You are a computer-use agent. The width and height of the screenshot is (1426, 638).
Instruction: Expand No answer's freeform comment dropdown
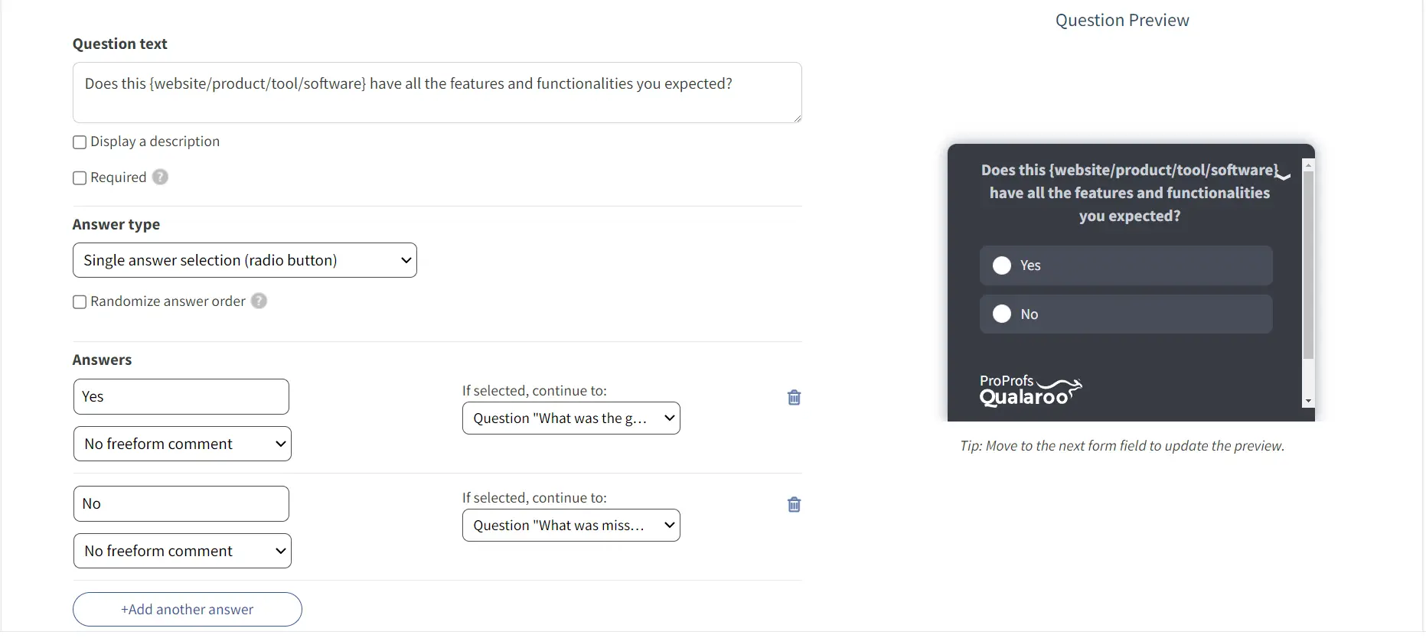click(x=182, y=551)
